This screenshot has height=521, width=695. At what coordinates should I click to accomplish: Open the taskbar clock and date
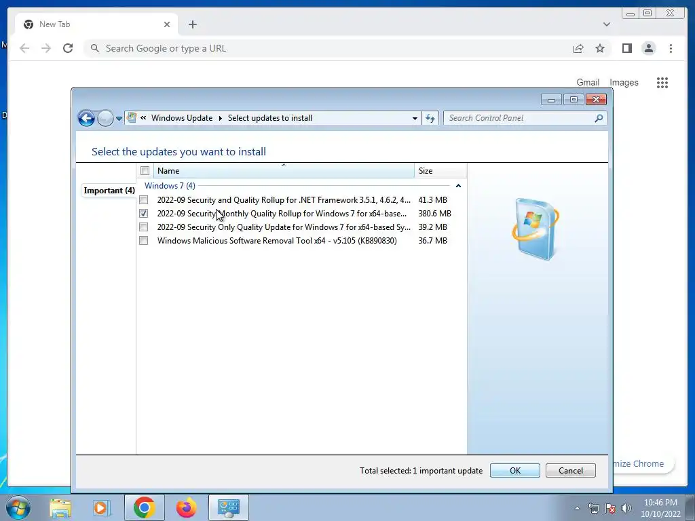[x=660, y=508]
